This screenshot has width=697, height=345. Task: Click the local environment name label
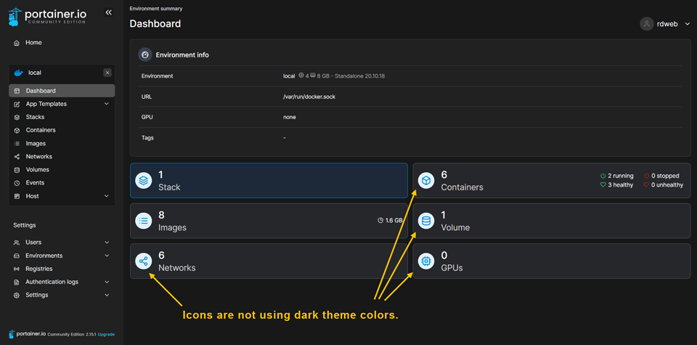(x=35, y=73)
